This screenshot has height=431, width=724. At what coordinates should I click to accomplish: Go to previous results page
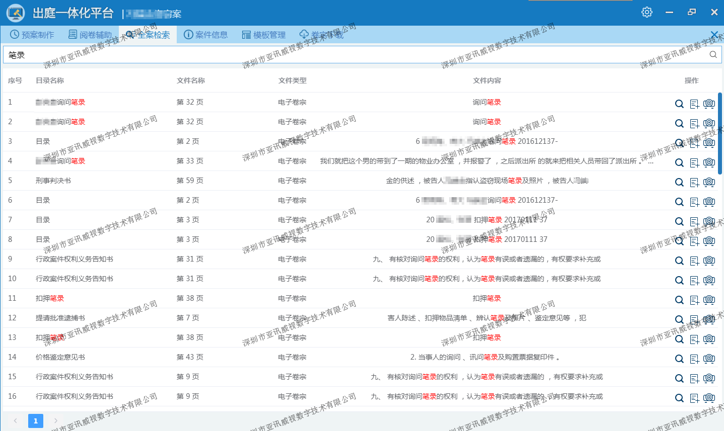coord(16,421)
